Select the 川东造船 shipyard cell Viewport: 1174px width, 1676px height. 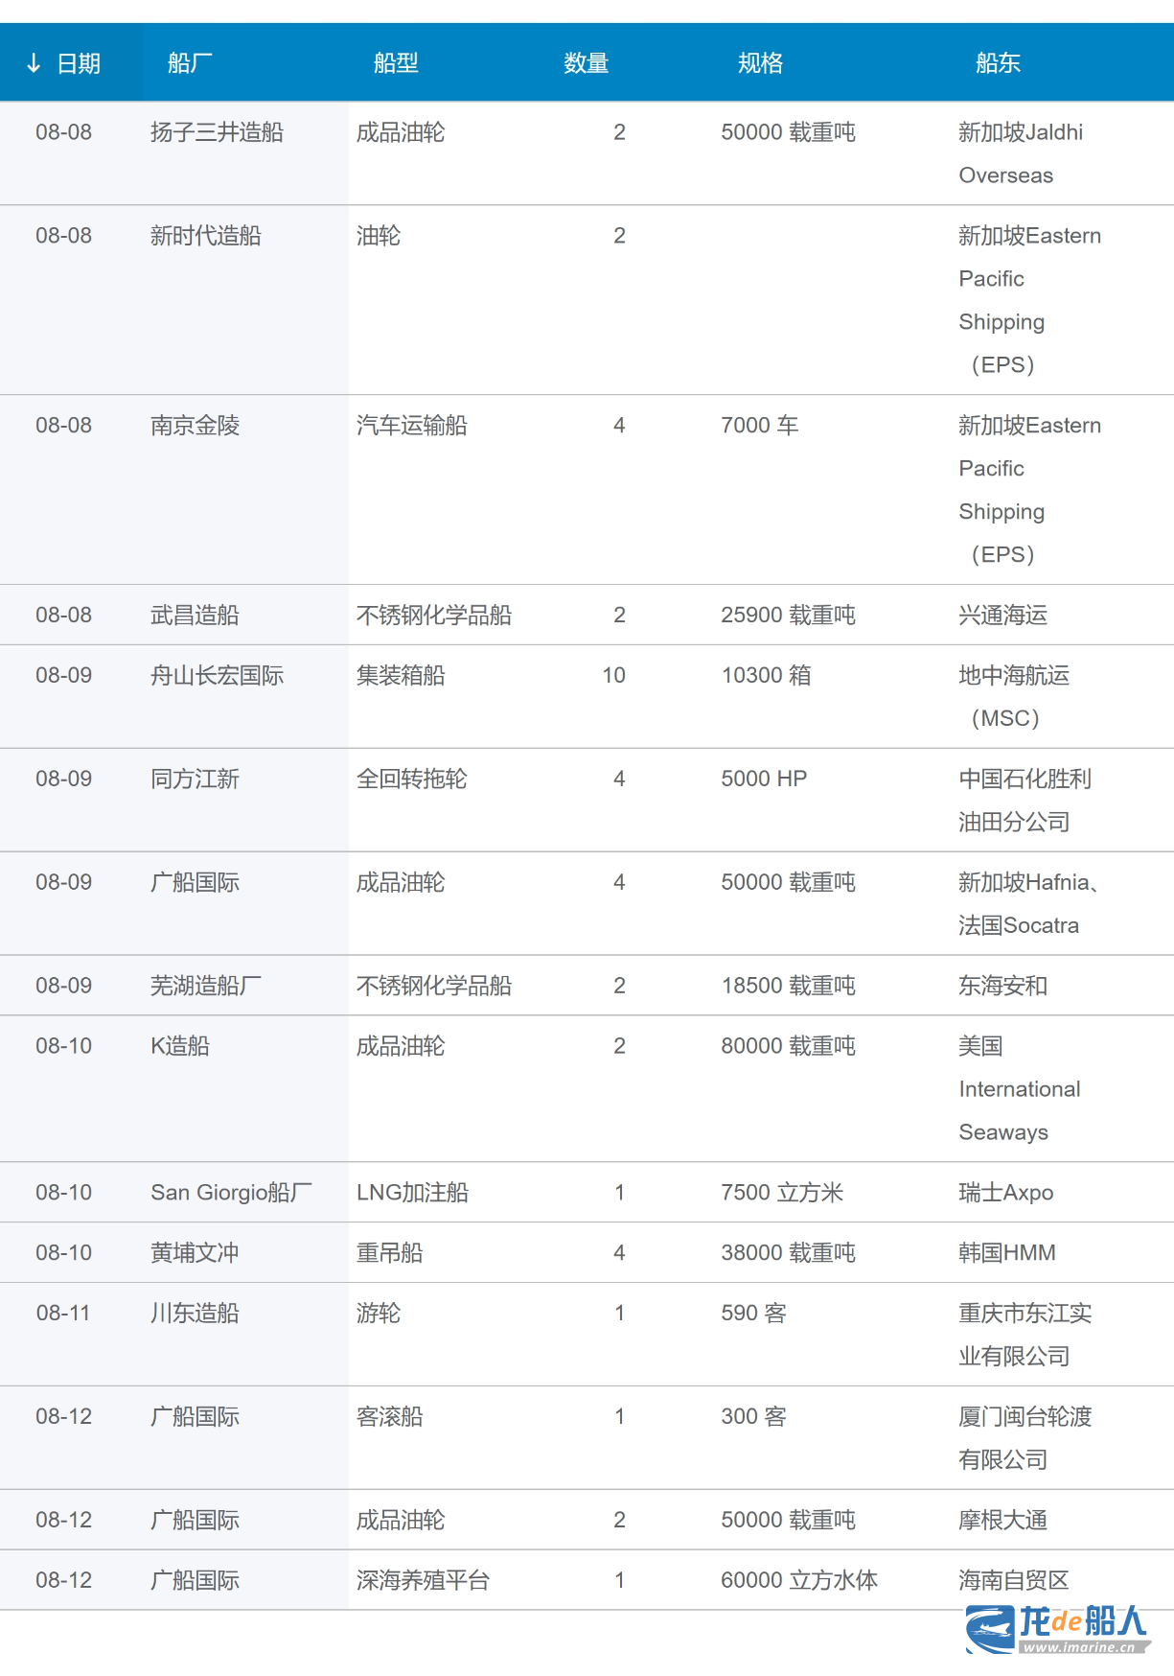click(195, 1314)
